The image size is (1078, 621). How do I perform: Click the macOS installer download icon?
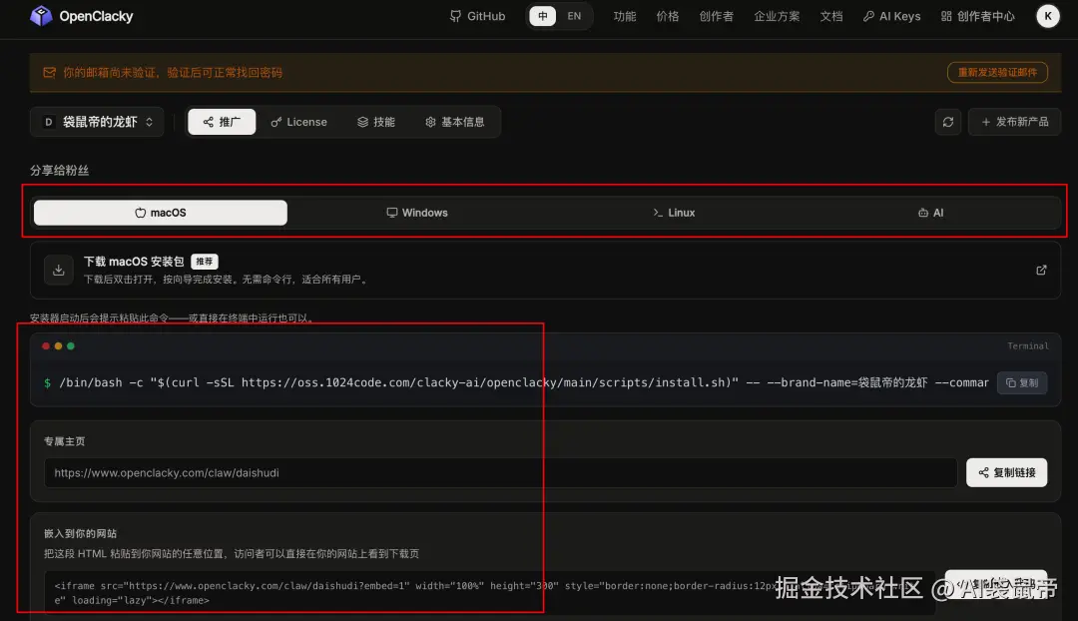pyautogui.click(x=59, y=270)
